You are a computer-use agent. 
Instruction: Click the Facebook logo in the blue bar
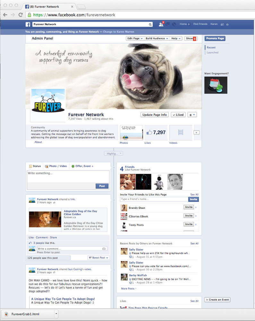[28, 24]
